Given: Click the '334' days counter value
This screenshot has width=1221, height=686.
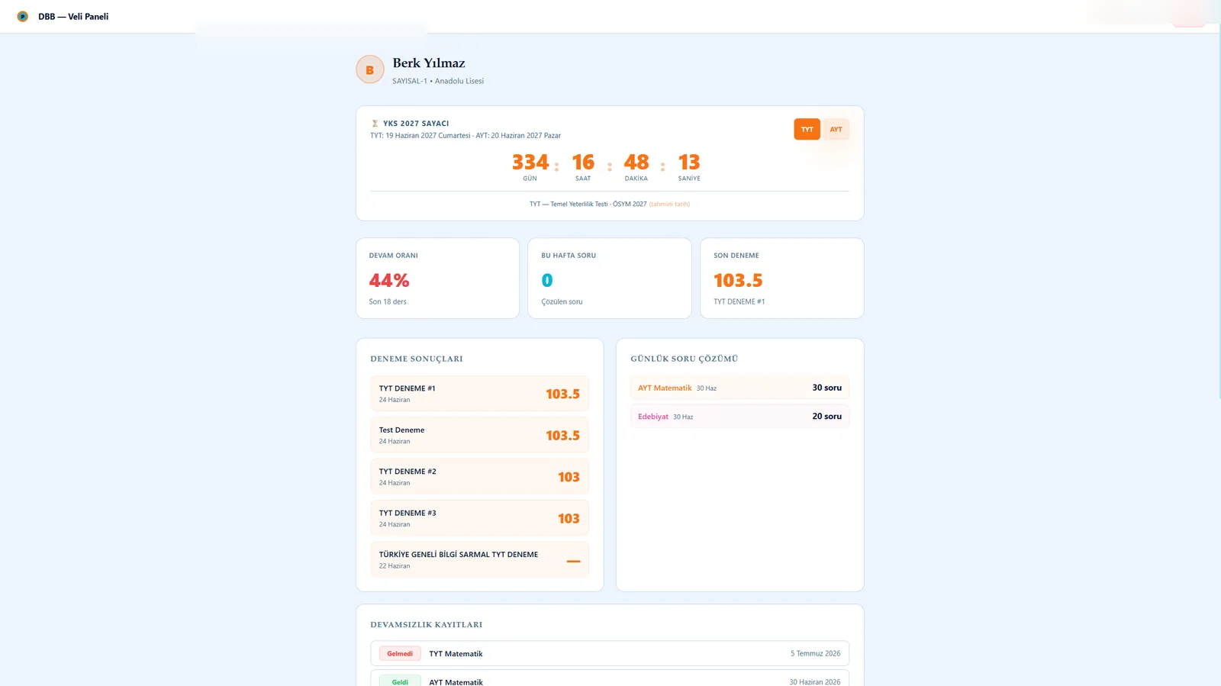Looking at the screenshot, I should (x=530, y=163).
